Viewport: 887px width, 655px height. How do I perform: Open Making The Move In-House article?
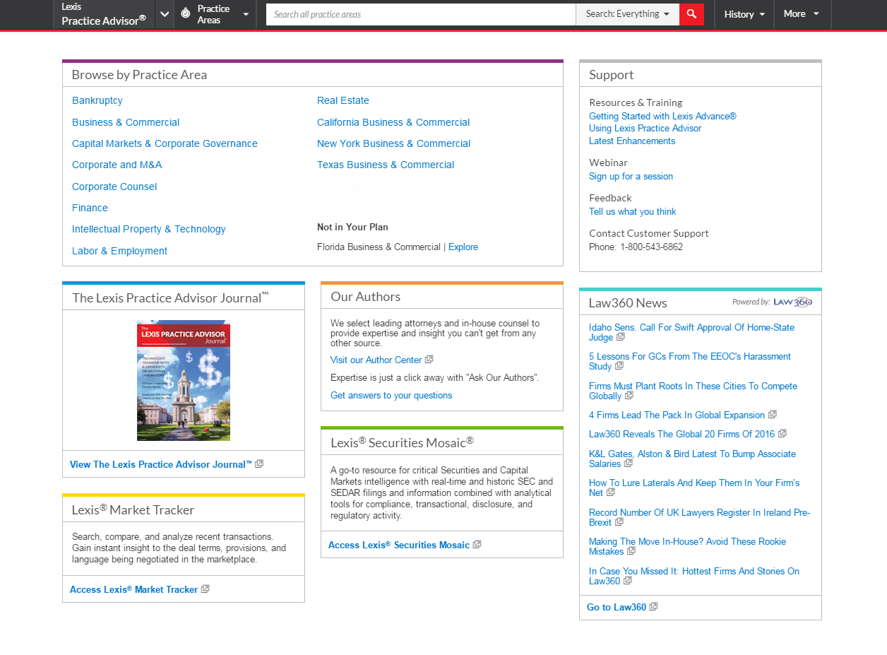(x=687, y=546)
